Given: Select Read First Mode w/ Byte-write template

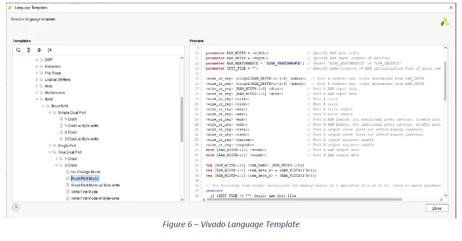Looking at the screenshot, I should [x=95, y=185].
